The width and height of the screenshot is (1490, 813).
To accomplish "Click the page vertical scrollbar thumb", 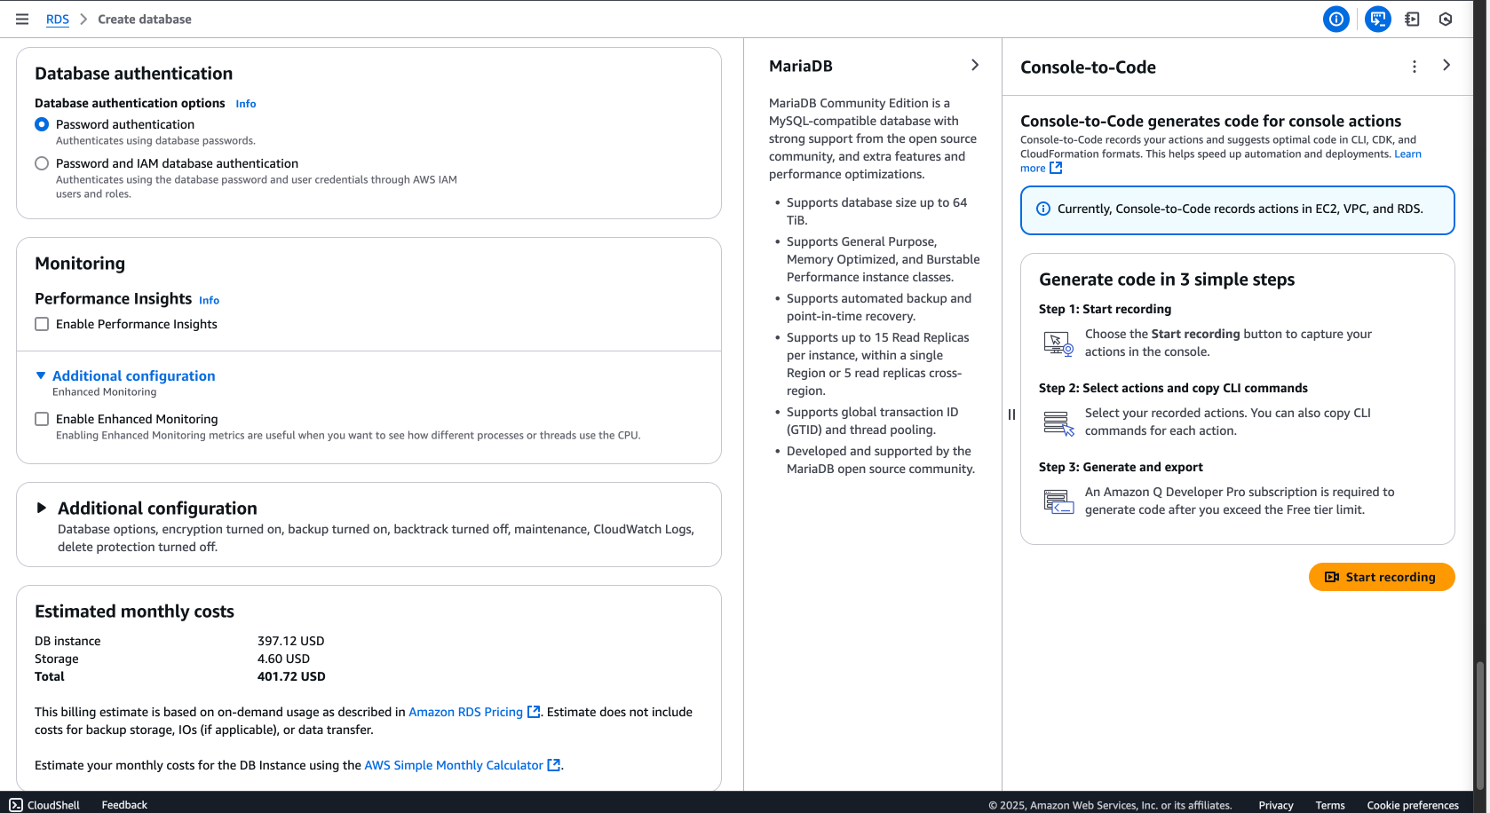I will (1479, 724).
